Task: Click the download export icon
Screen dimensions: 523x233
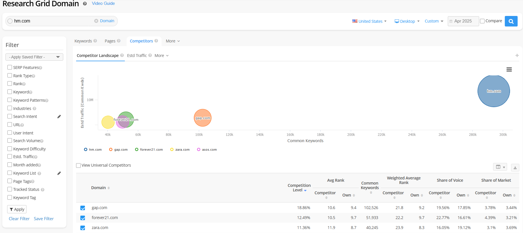Action: (515, 167)
